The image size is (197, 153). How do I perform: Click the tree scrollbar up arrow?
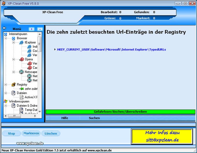pos(40,34)
